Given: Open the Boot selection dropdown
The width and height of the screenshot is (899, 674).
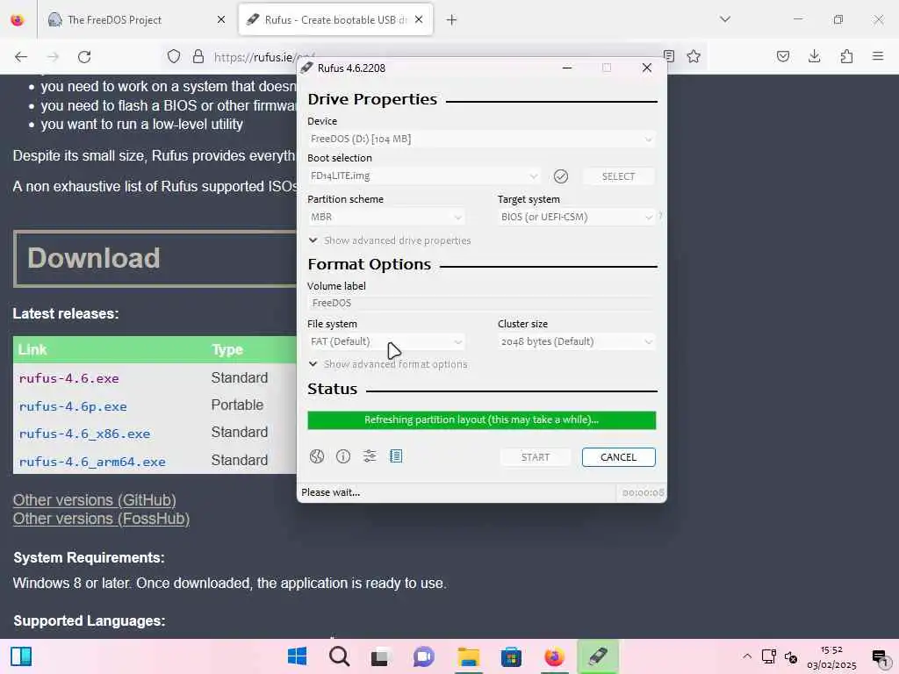Looking at the screenshot, I should [x=424, y=176].
